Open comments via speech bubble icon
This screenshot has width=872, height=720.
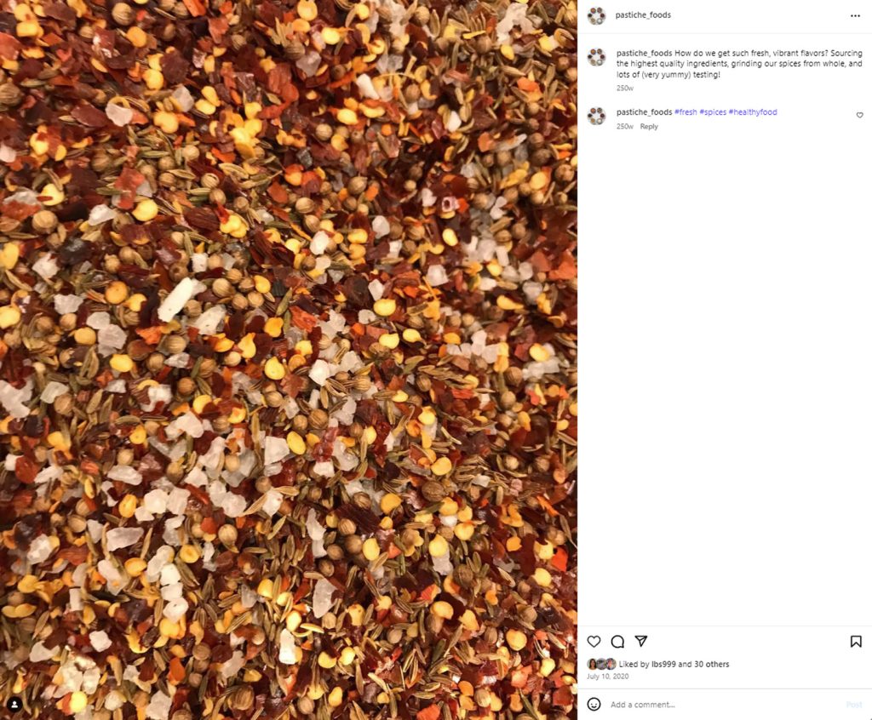pyautogui.click(x=617, y=642)
